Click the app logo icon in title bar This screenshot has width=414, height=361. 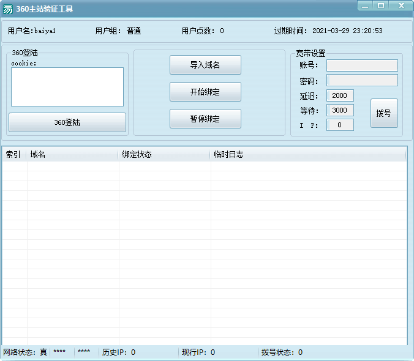click(8, 9)
